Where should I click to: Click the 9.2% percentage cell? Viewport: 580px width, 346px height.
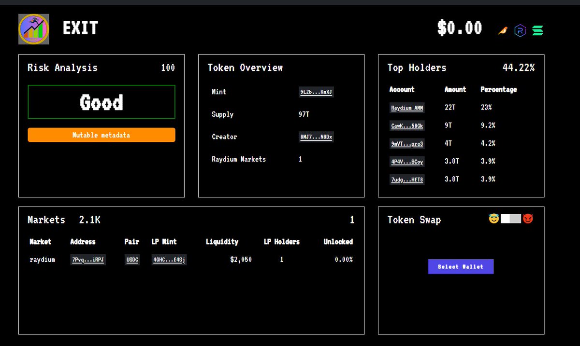point(488,125)
